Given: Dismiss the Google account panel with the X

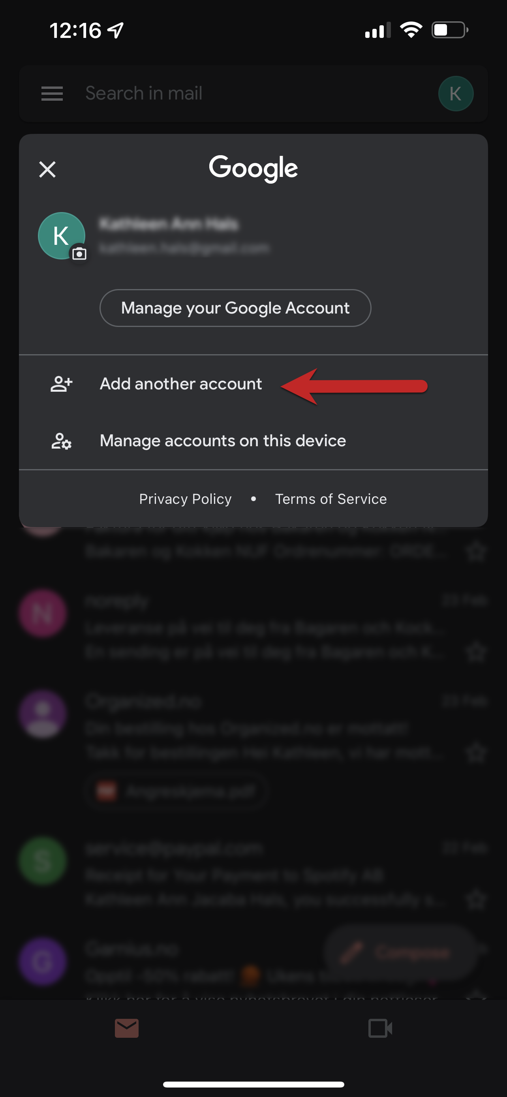Looking at the screenshot, I should [x=47, y=169].
